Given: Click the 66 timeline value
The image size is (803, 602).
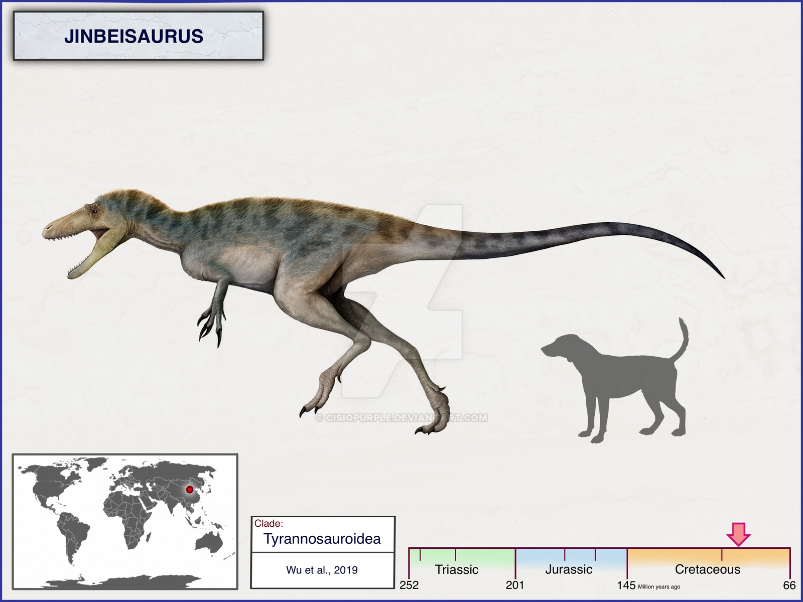Looking at the screenshot, I should [x=789, y=585].
